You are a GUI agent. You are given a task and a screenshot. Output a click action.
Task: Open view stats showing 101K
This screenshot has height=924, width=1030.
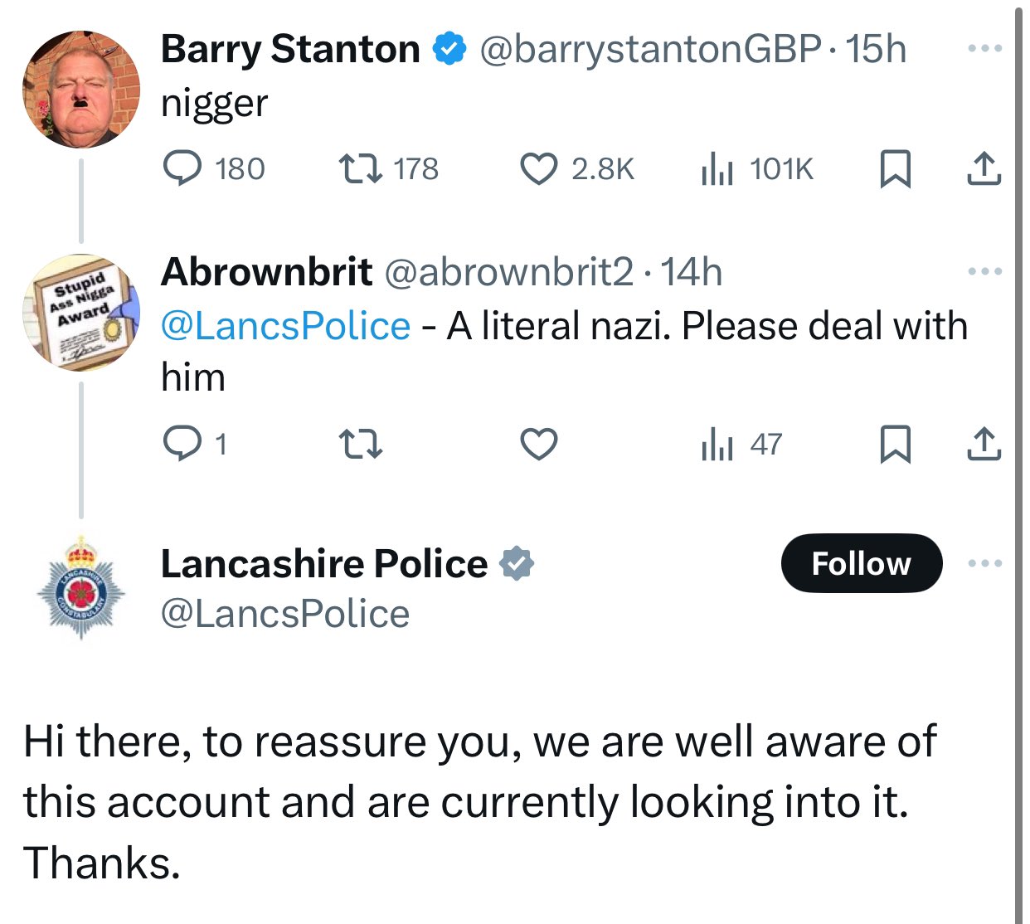717,169
